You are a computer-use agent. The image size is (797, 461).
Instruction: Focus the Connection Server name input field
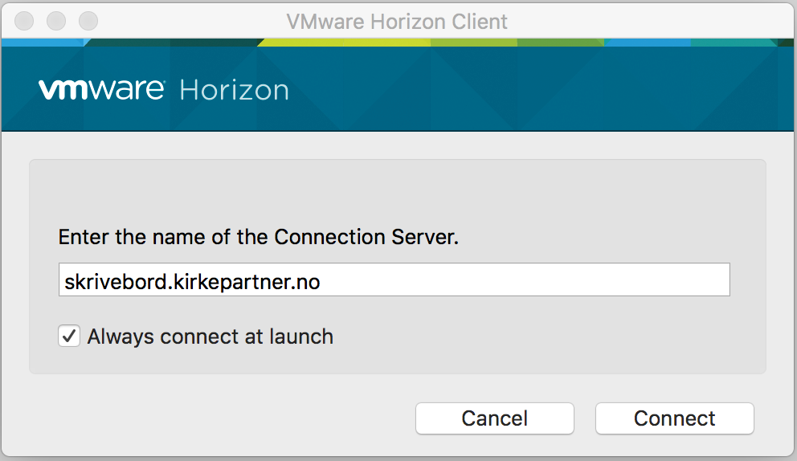click(x=394, y=280)
